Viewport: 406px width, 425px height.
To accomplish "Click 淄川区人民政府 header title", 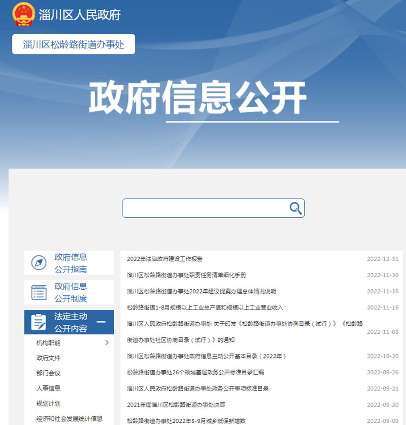I will click(x=80, y=15).
